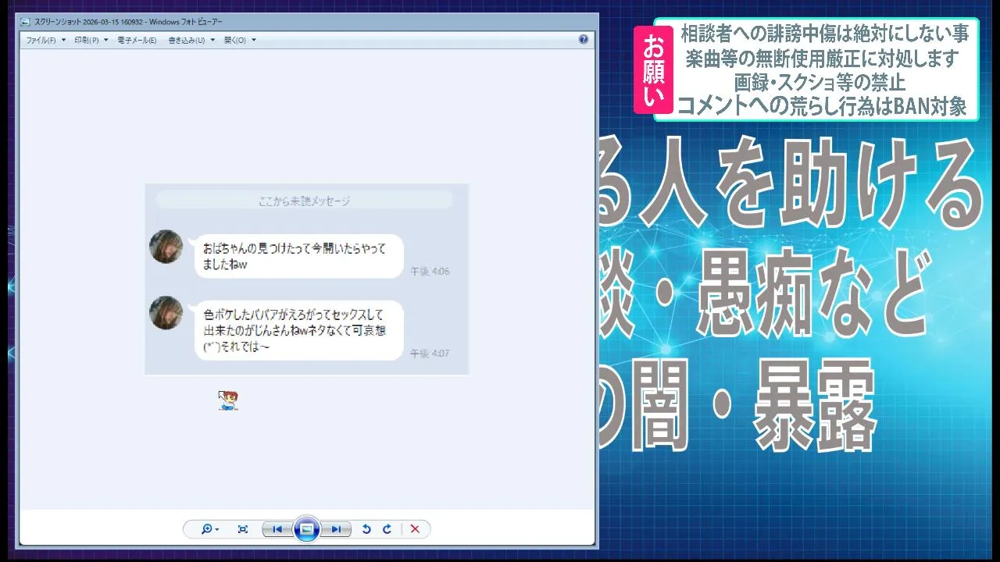This screenshot has height=562, width=1000.
Task: Rotate the image clockwise
Action: (x=387, y=529)
